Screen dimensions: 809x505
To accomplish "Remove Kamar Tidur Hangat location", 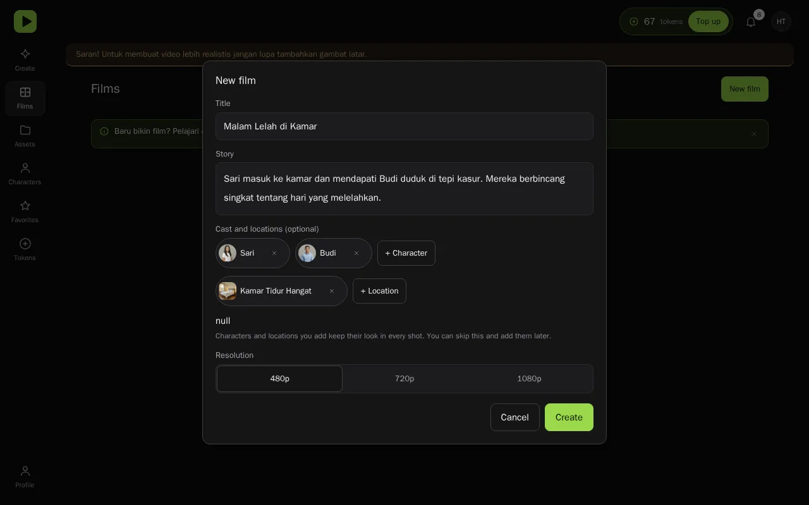I will click(x=332, y=291).
